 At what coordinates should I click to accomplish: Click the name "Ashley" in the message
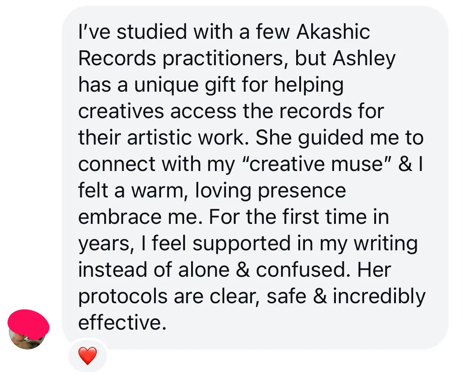click(364, 59)
